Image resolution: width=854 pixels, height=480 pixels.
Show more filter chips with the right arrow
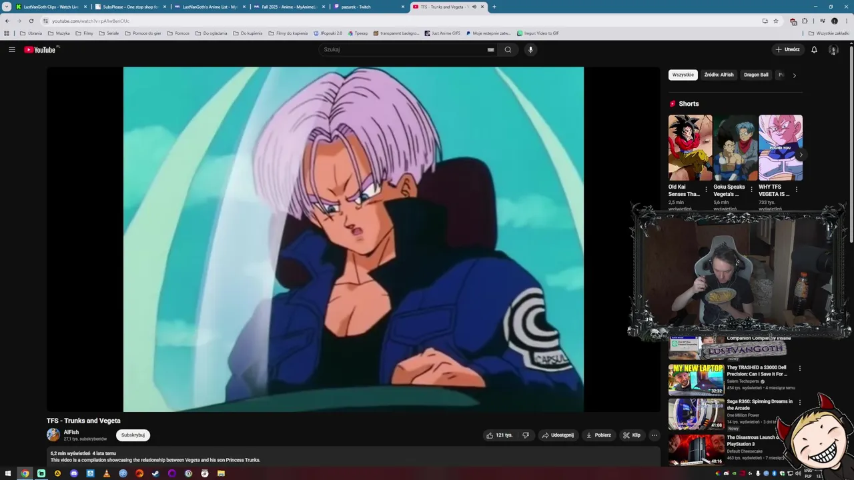pyautogui.click(x=794, y=75)
